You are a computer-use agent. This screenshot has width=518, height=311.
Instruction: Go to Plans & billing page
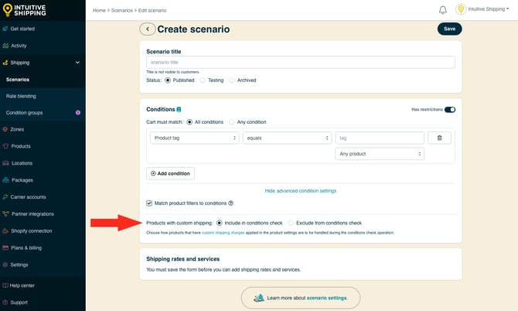pos(26,248)
